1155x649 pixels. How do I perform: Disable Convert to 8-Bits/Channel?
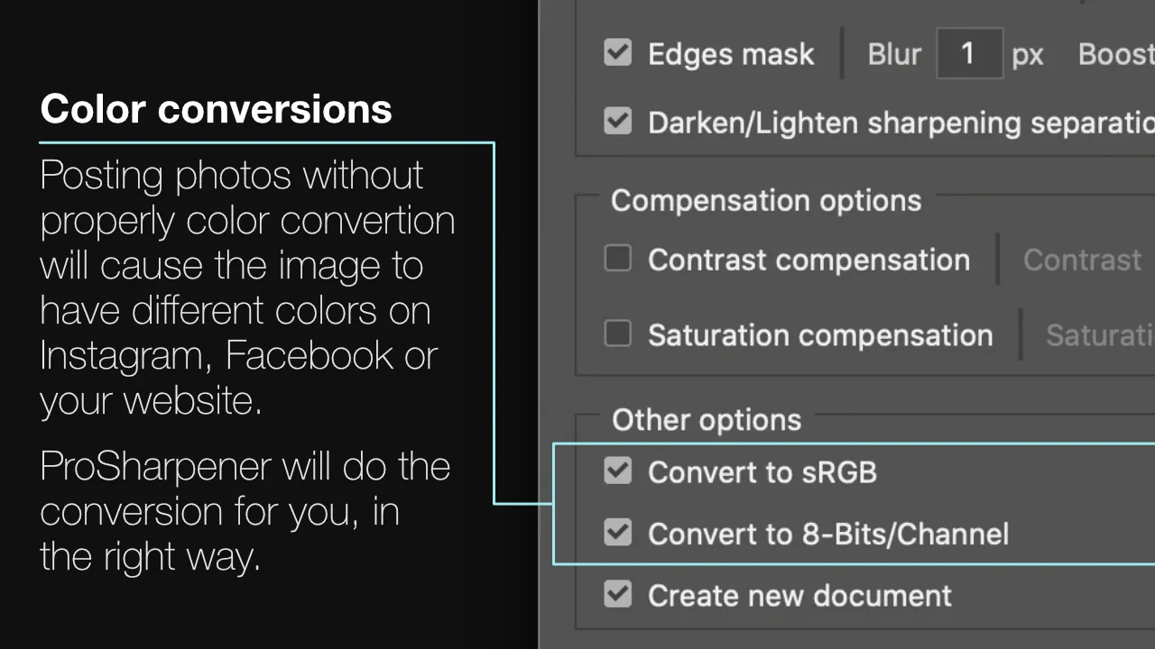(617, 533)
